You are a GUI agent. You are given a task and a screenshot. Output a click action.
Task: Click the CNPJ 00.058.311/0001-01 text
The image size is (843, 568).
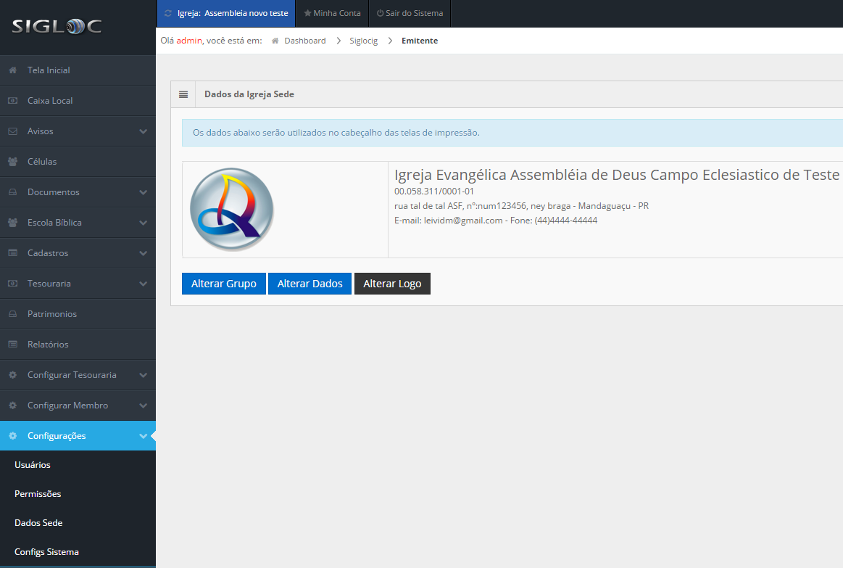pyautogui.click(x=434, y=192)
